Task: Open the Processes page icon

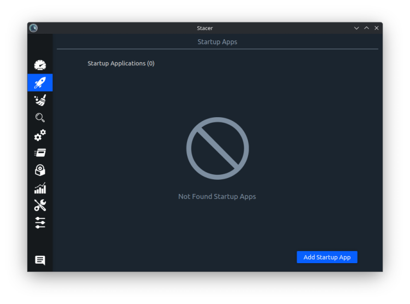Action: [40, 153]
